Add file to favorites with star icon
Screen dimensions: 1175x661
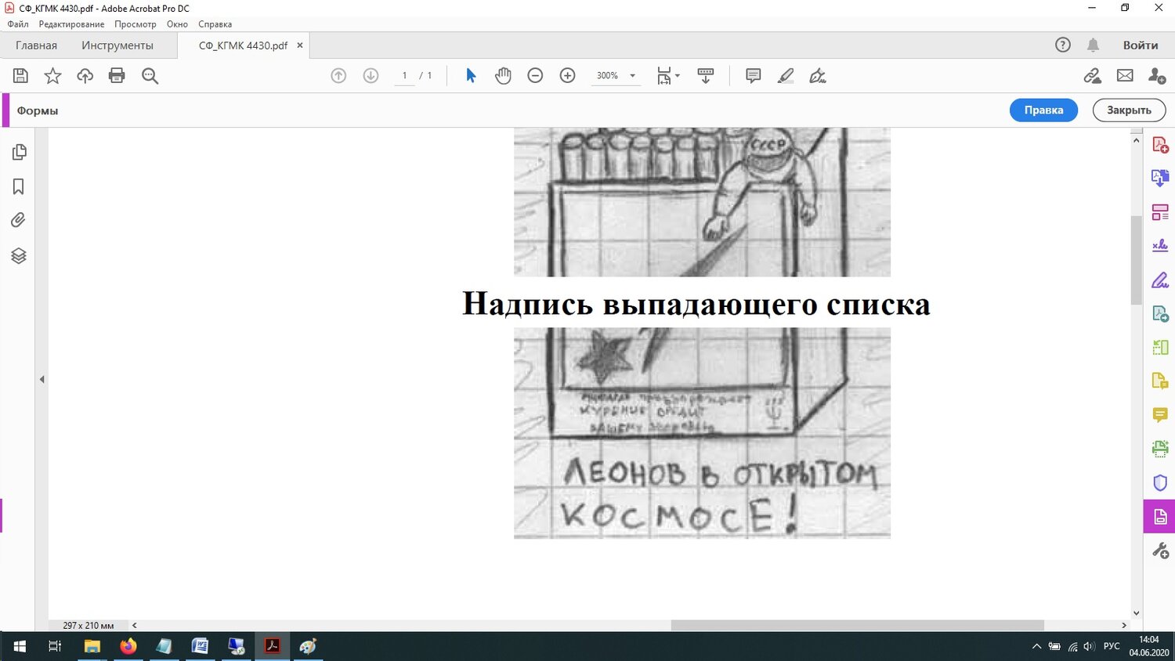pyautogui.click(x=52, y=76)
